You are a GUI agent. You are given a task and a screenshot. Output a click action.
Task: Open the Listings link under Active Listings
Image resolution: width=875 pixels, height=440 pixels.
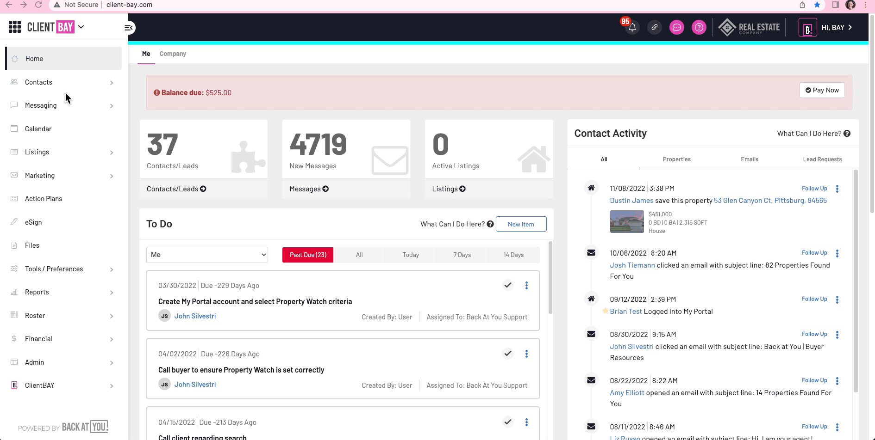point(449,189)
